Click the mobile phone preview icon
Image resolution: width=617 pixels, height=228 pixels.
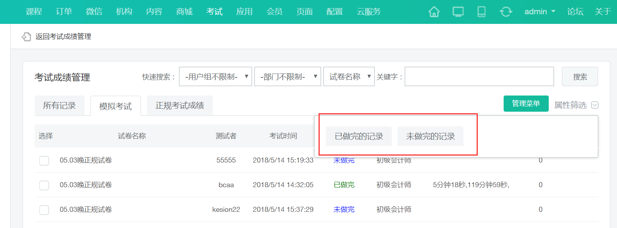[481, 12]
